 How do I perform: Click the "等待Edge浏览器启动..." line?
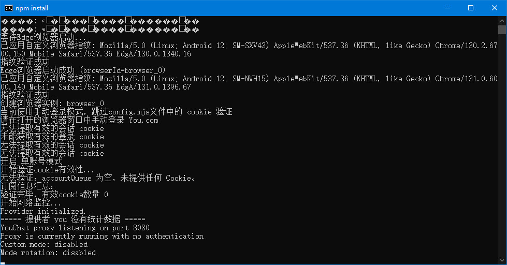pos(44,37)
